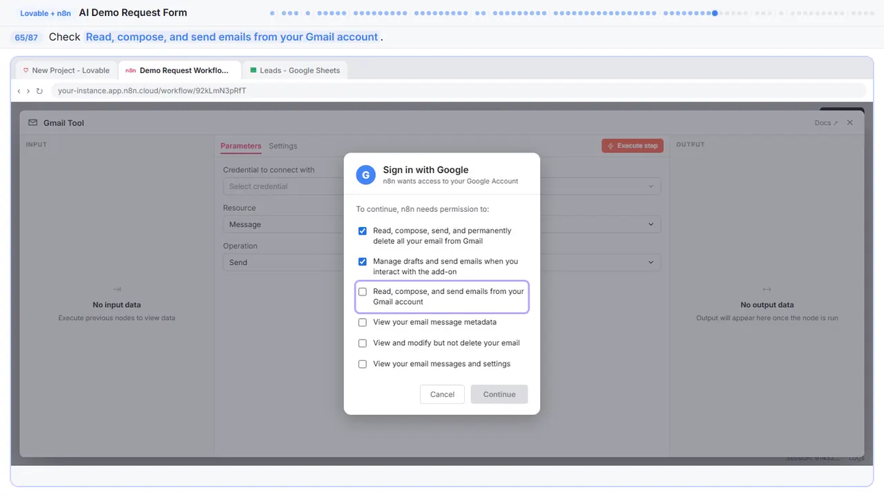Click the browser back arrow
The width and height of the screenshot is (884, 497).
19,91
